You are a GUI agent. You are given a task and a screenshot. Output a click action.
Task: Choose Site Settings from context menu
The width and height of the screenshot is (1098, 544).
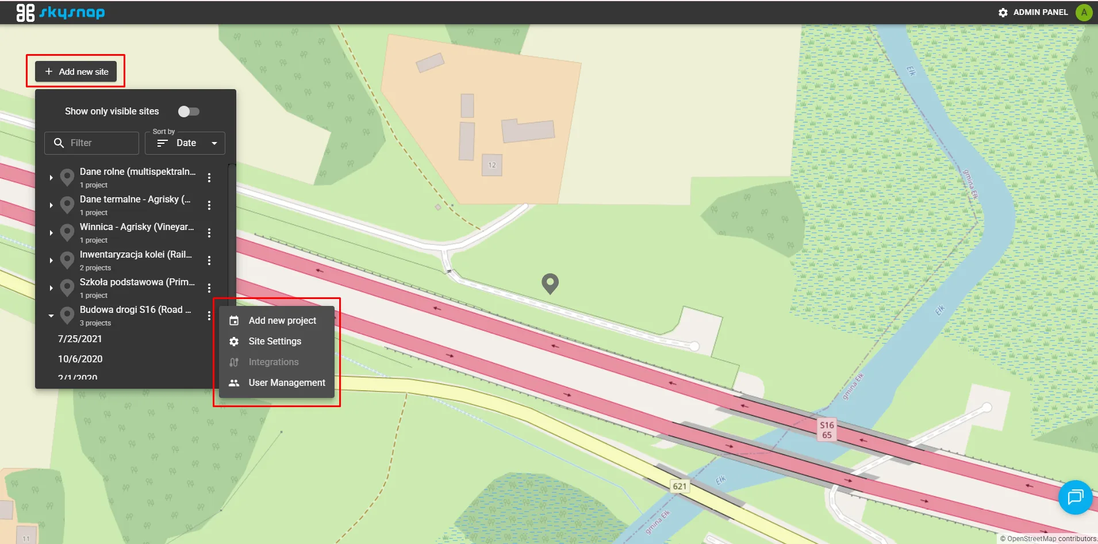275,342
